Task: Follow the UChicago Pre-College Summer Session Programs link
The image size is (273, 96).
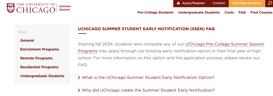Action: [171, 48]
